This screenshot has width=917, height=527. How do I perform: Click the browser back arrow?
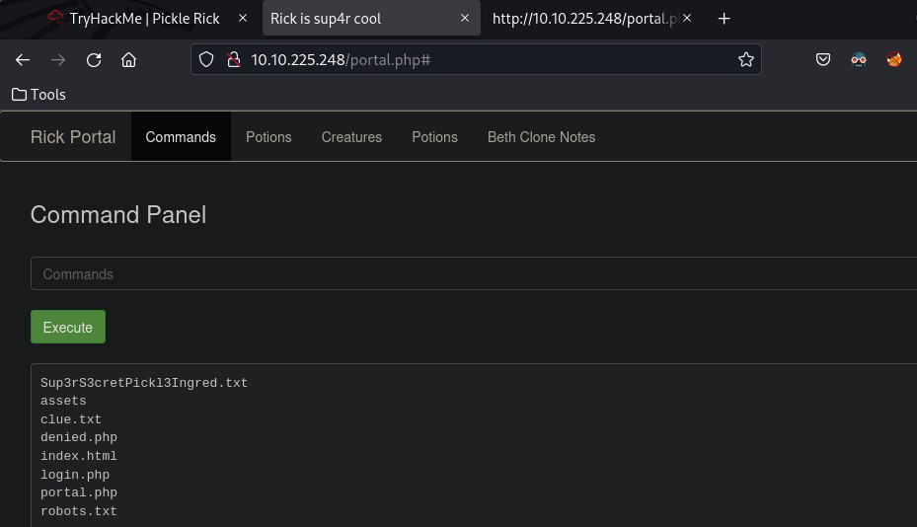coord(23,60)
